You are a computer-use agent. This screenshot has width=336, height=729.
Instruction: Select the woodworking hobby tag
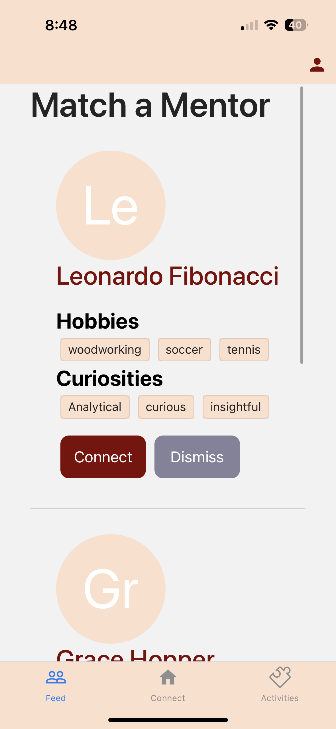point(105,350)
